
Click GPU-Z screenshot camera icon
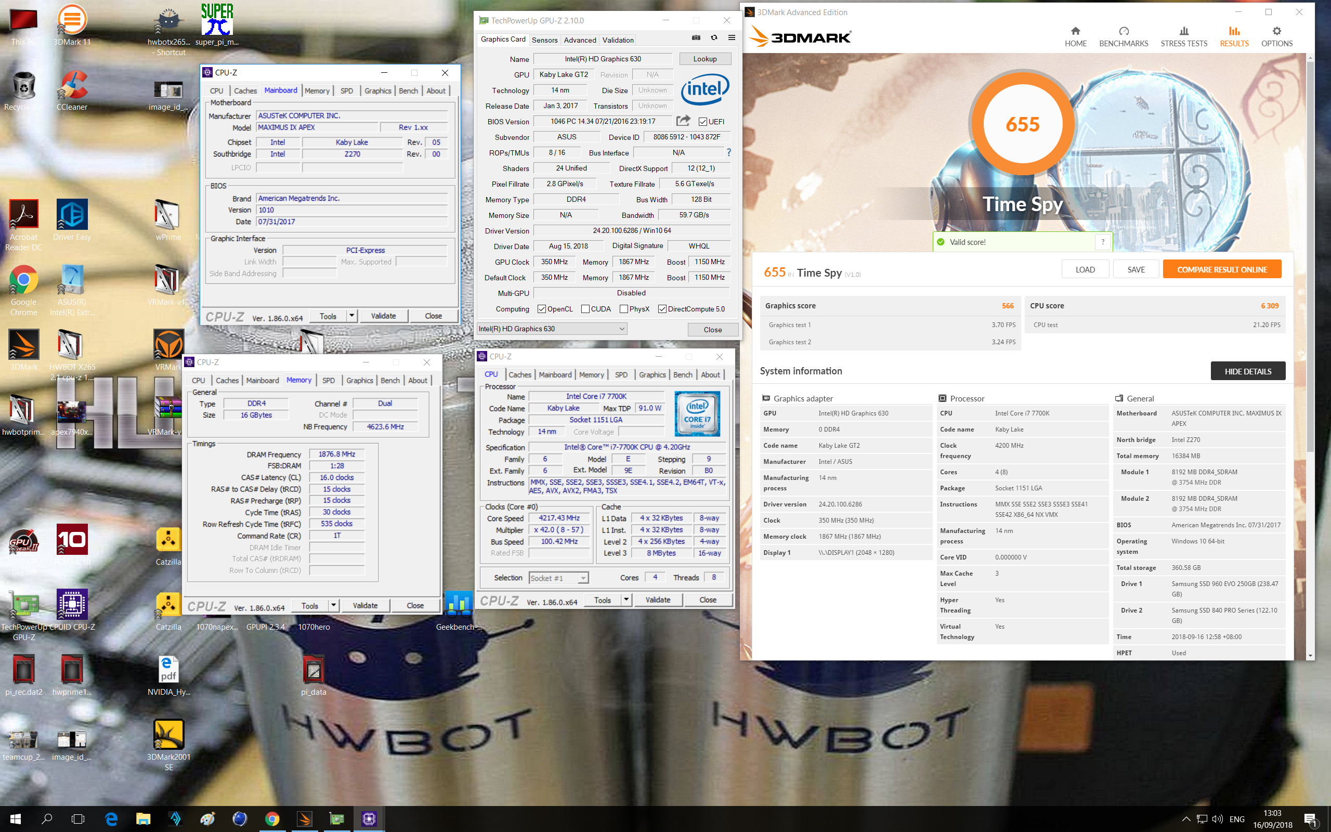point(696,38)
